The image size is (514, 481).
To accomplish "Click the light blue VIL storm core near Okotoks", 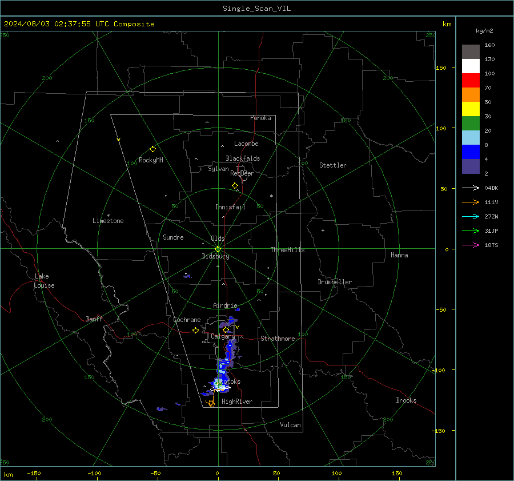I will (x=219, y=383).
